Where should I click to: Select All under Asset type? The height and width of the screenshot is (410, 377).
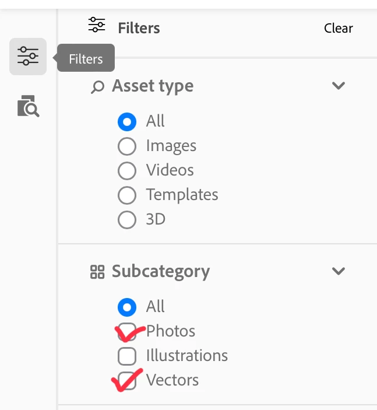pos(127,122)
